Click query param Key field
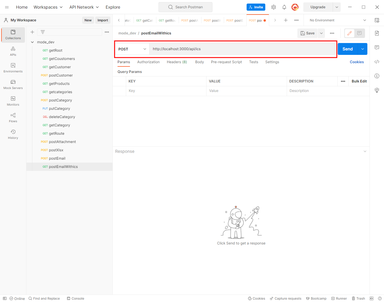Screen dimensions: 384x302 (x=166, y=91)
